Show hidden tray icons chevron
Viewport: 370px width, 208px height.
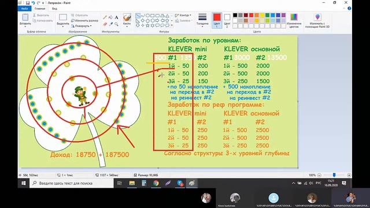293,183
